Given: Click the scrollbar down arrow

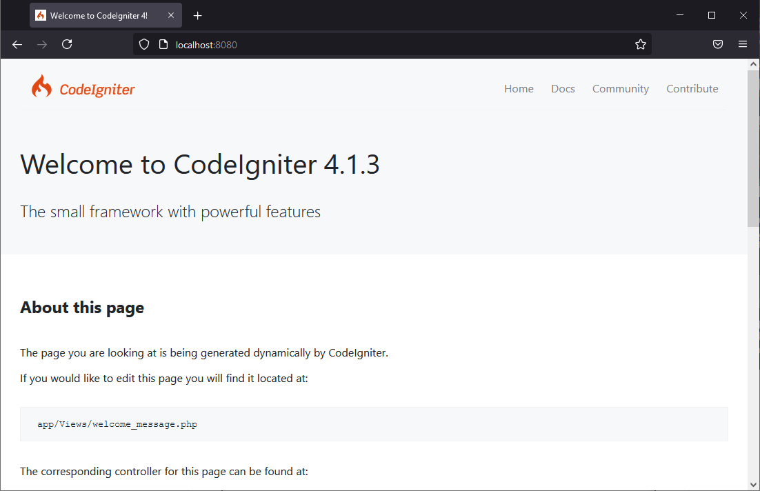Looking at the screenshot, I should tap(753, 484).
